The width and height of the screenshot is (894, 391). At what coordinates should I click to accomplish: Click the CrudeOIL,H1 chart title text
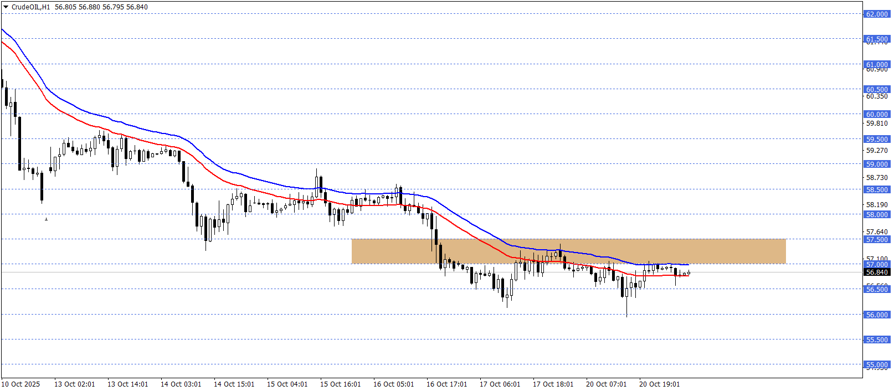pyautogui.click(x=31, y=7)
